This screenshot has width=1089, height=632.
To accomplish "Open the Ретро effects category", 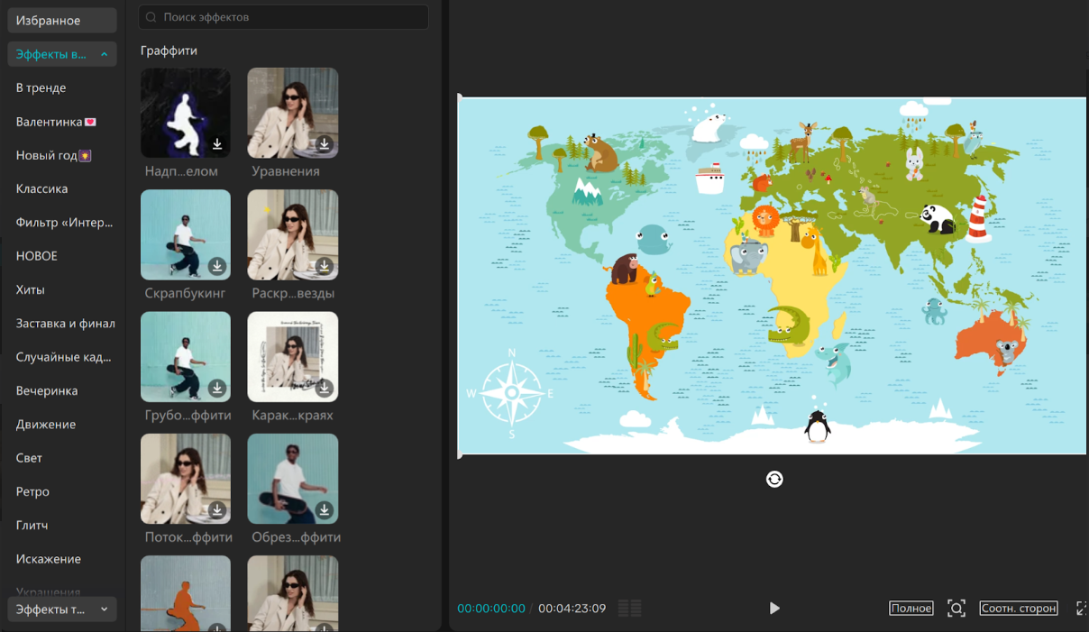I will point(33,492).
